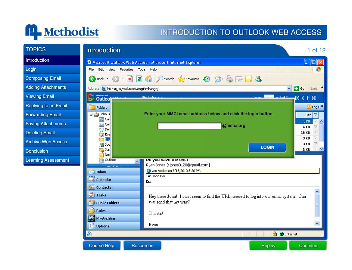Go to Learning Assessment topic
The image size is (352, 270).
(52, 160)
